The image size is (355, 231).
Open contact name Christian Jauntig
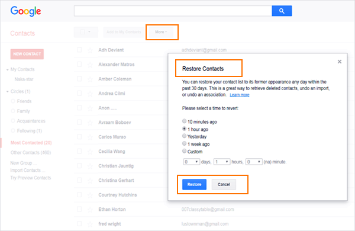pos(116,166)
